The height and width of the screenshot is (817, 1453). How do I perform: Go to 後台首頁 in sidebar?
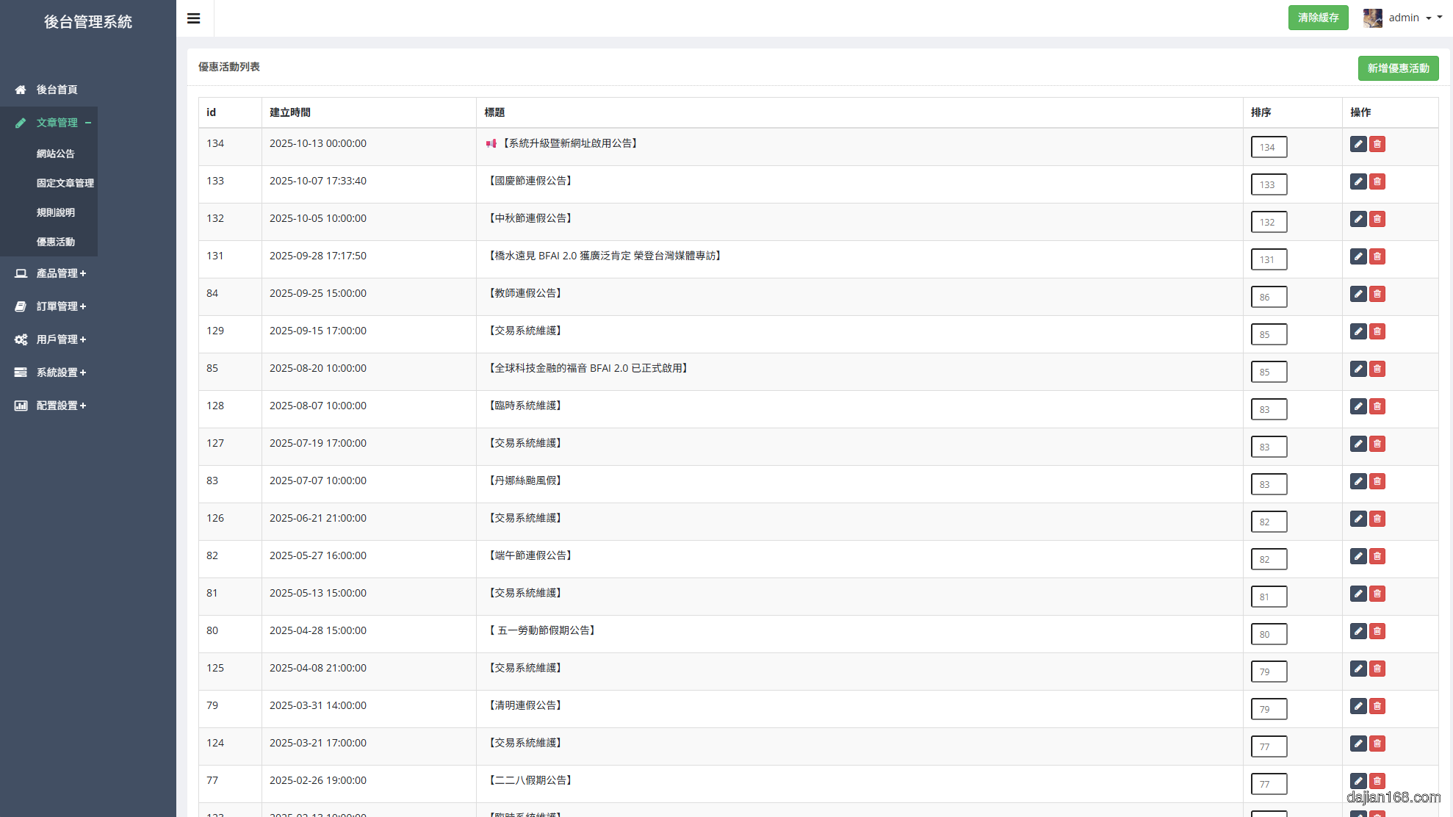tap(57, 90)
